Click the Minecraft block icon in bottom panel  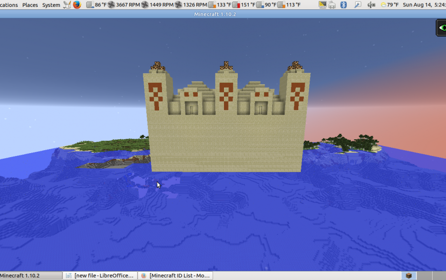(409, 276)
